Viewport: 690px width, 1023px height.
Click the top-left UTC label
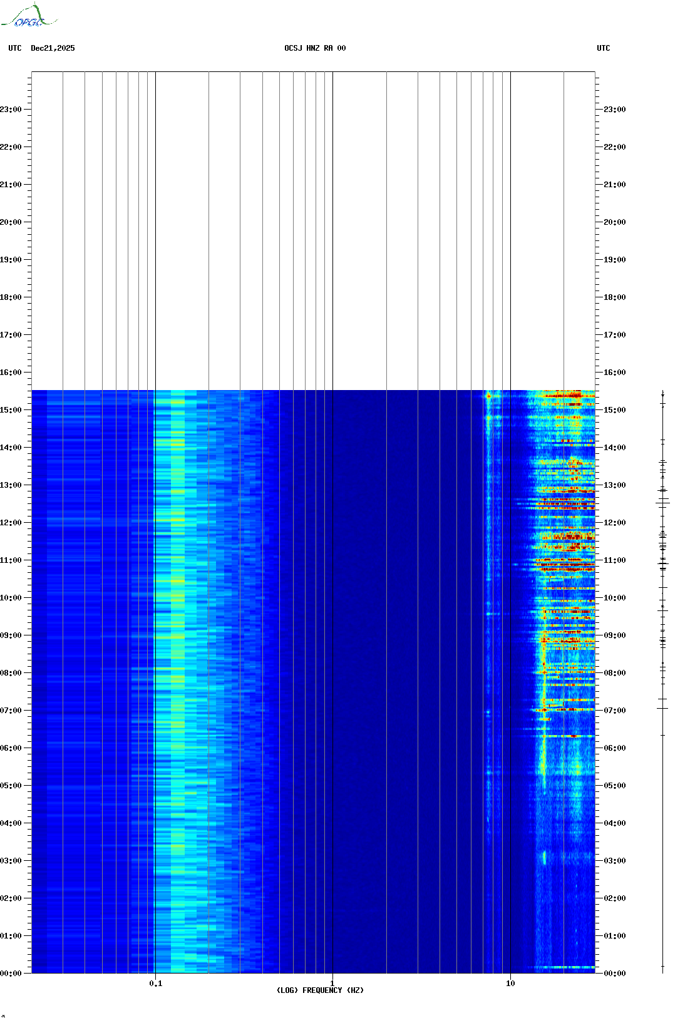tap(15, 48)
